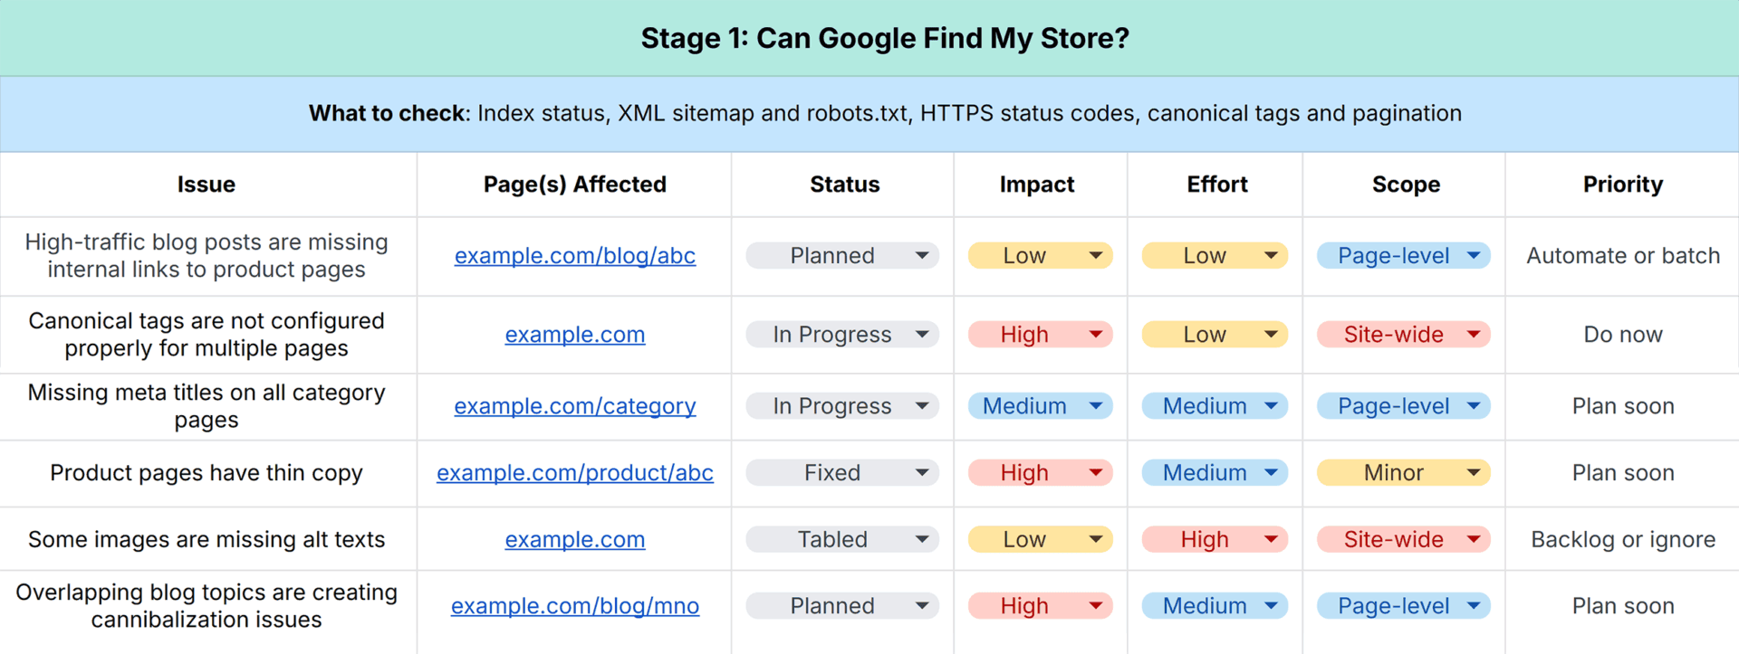Open Status dropdown for blog internal links row
Viewport: 1739px width, 654px height.
pos(843,256)
